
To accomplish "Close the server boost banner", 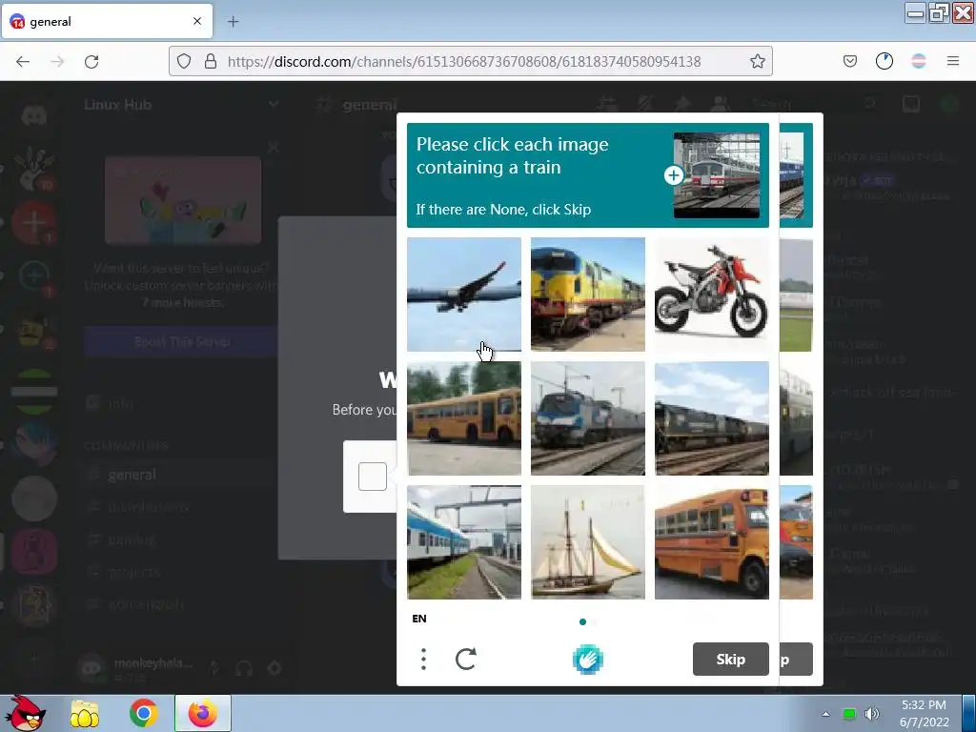I will click(273, 148).
